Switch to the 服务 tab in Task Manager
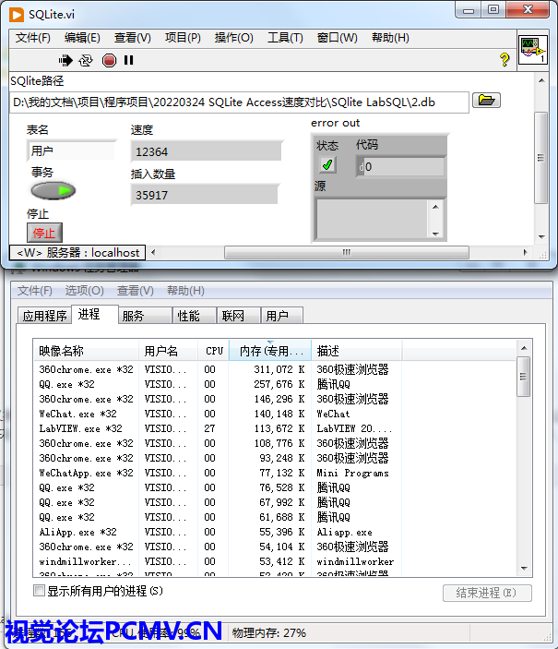The width and height of the screenshot is (558, 649). pos(133,316)
